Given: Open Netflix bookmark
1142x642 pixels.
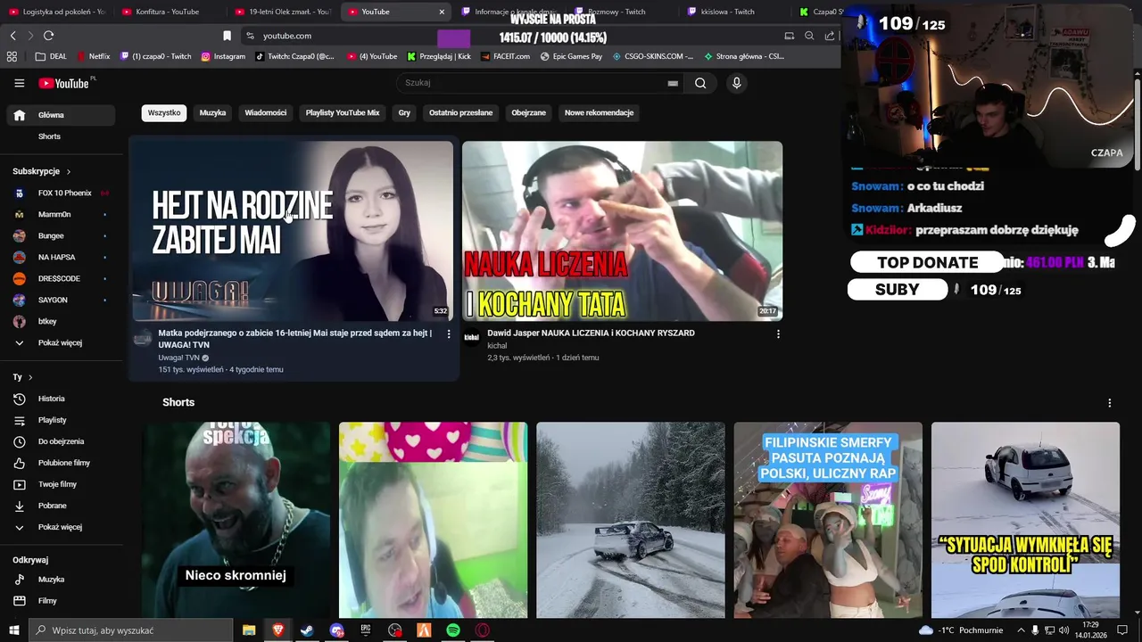Looking at the screenshot, I should [x=94, y=56].
